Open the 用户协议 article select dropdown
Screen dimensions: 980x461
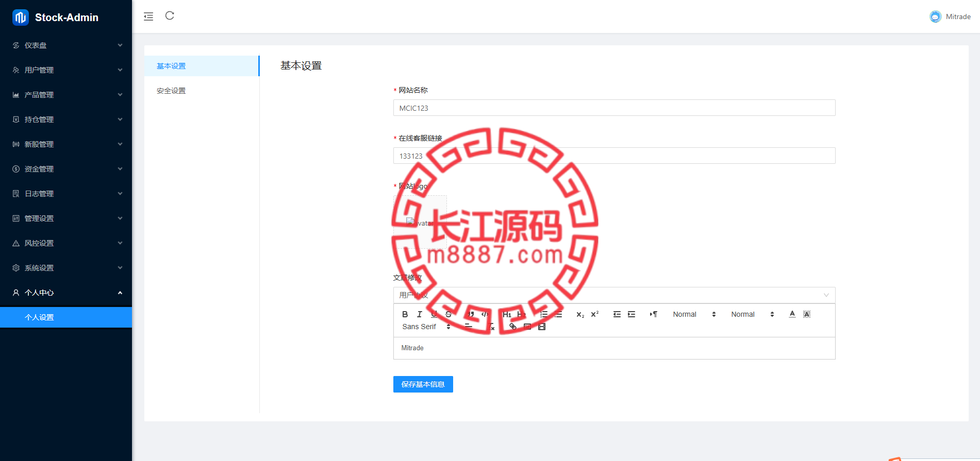[614, 295]
